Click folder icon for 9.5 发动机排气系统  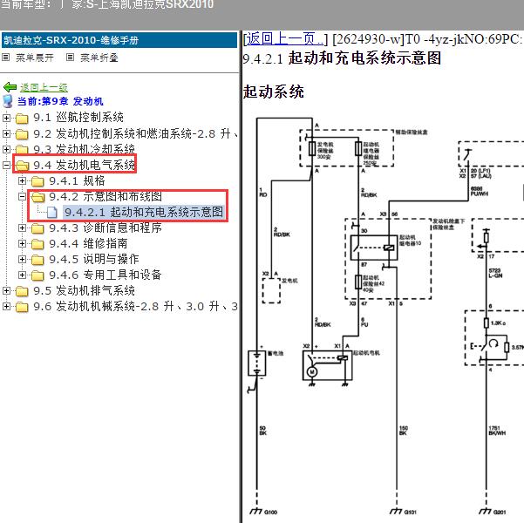click(x=22, y=291)
